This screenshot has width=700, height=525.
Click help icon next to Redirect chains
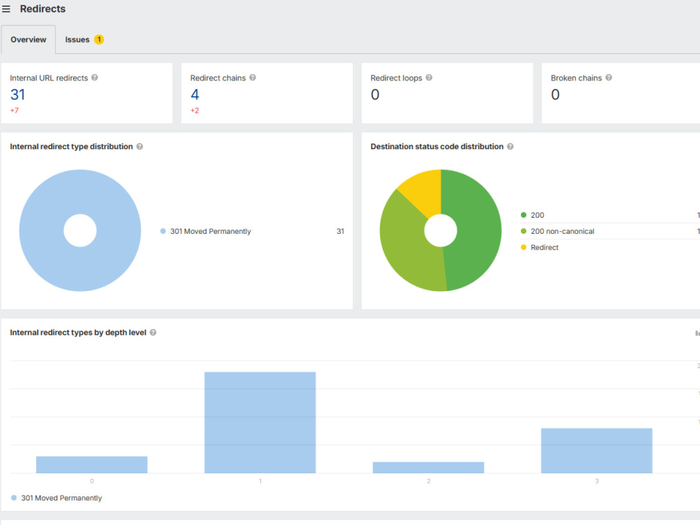(253, 77)
